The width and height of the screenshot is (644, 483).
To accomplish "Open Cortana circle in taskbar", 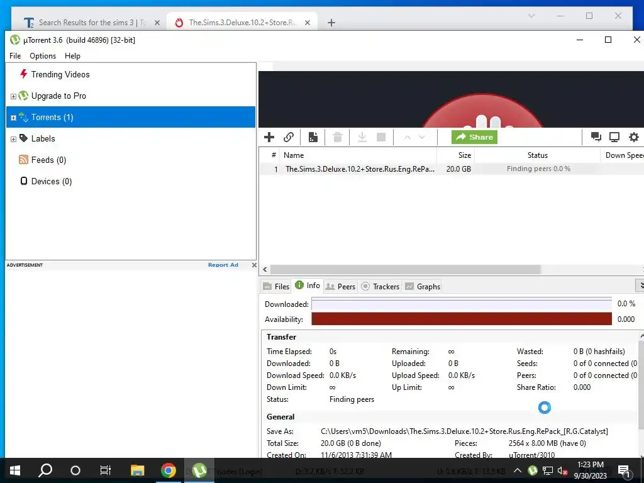I will click(75, 470).
